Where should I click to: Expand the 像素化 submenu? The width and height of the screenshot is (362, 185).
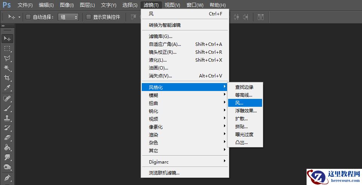185,127
